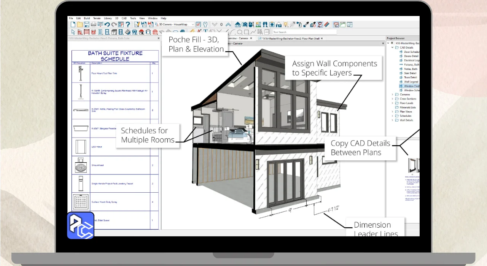Open Help with the question mark icon
487x266 pixels.
[x=128, y=24]
